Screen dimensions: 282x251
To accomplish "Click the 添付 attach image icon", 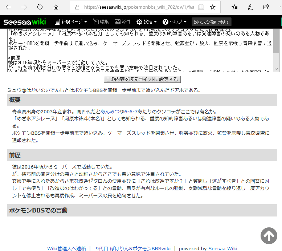I will tap(118, 22).
